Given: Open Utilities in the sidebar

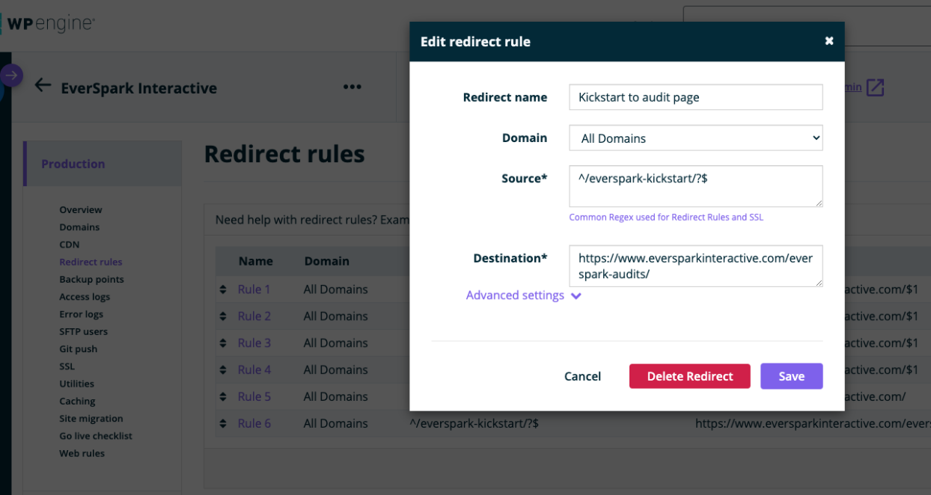Looking at the screenshot, I should [77, 384].
